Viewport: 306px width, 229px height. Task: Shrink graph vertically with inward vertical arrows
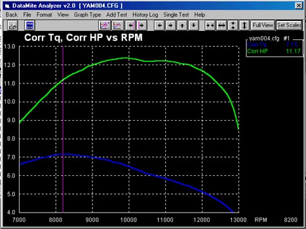233,25
